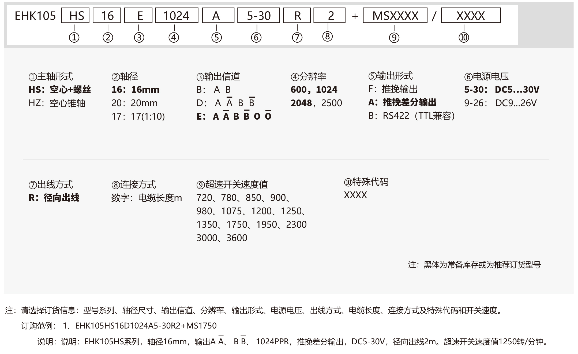Image resolution: width=578 pixels, height=354 pixels.
Task: Click heading ①主轴形式
Action: coord(51,77)
